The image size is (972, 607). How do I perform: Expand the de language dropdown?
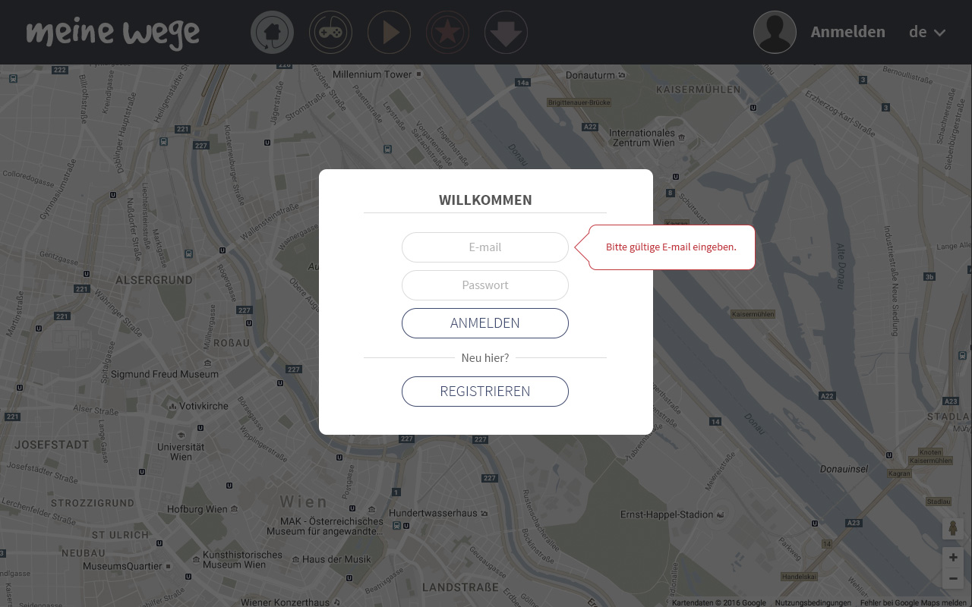(x=927, y=32)
